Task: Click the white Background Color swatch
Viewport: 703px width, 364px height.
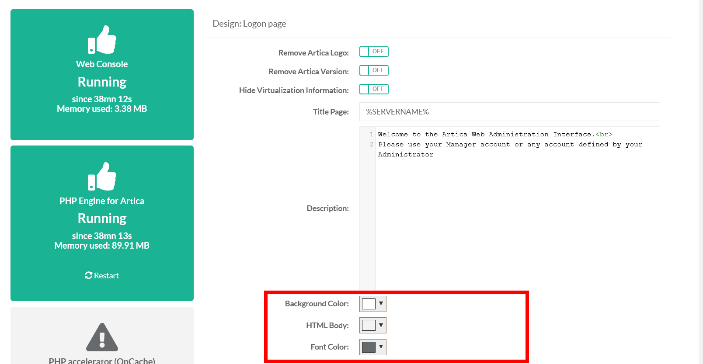Action: click(369, 304)
